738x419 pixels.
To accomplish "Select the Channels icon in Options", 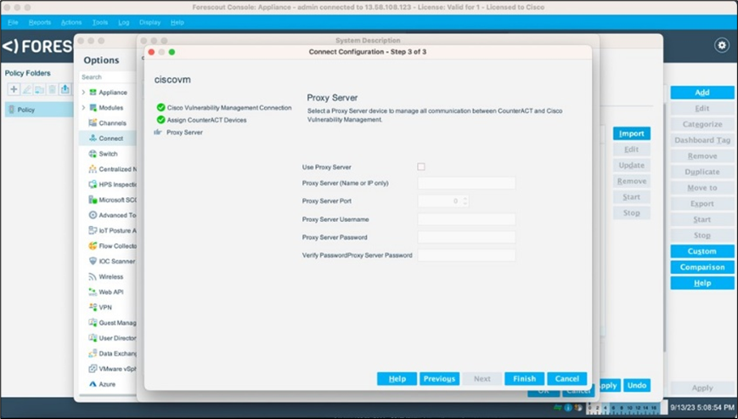I will (x=93, y=123).
